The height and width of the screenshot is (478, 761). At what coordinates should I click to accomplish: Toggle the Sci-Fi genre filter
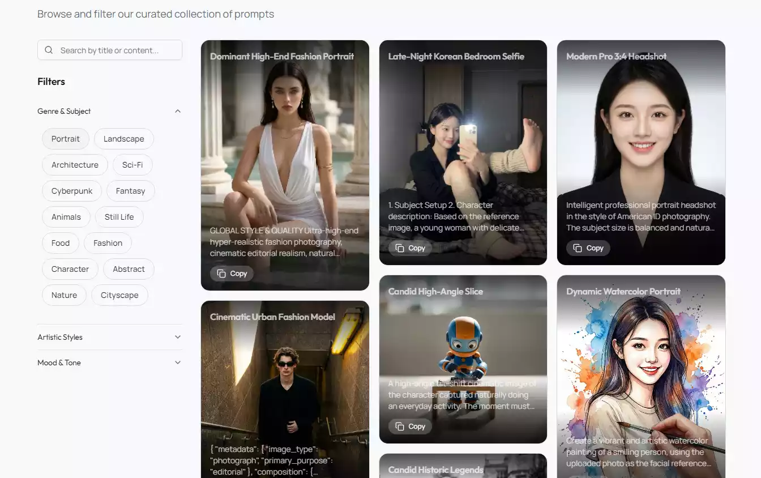(132, 165)
